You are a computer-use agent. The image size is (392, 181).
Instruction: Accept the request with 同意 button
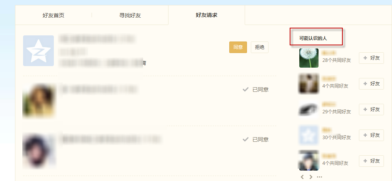point(238,47)
